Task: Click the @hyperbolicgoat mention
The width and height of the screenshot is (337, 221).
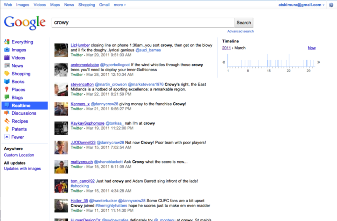Action: (115, 65)
